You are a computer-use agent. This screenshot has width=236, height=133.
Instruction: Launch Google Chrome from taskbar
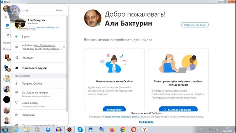[x=123, y=130]
